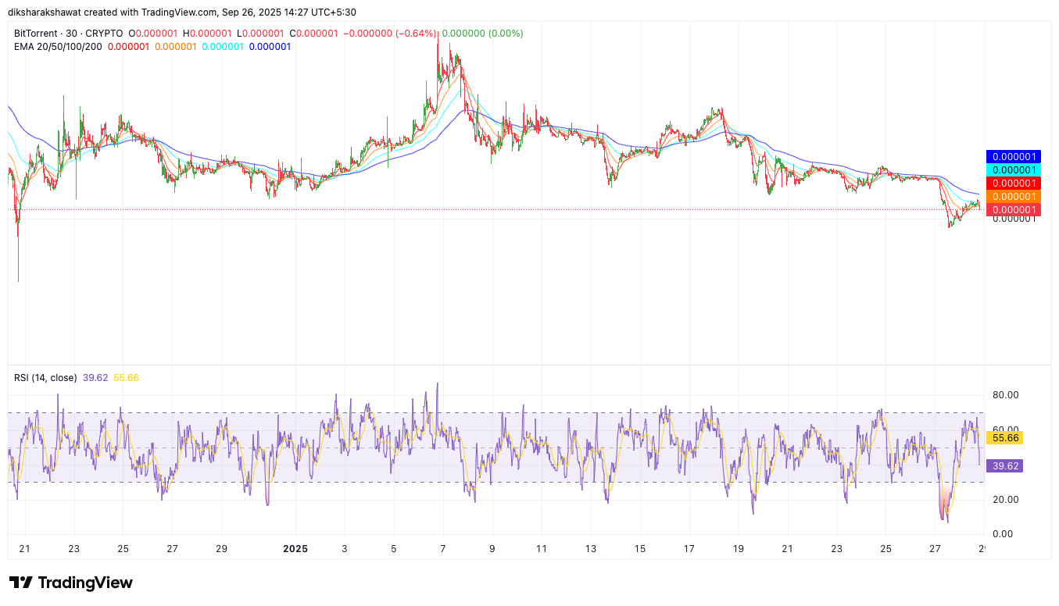Click the orange EMA 50 price tag
The width and height of the screenshot is (1059, 606).
(1013, 197)
